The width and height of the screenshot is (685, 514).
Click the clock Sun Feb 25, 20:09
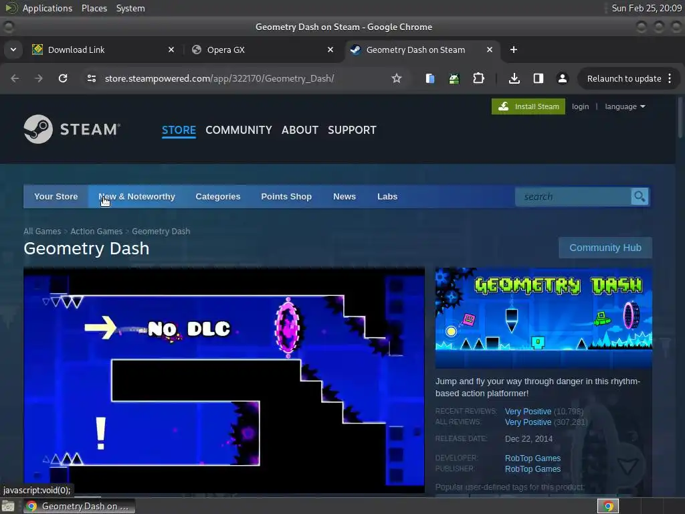click(x=647, y=8)
